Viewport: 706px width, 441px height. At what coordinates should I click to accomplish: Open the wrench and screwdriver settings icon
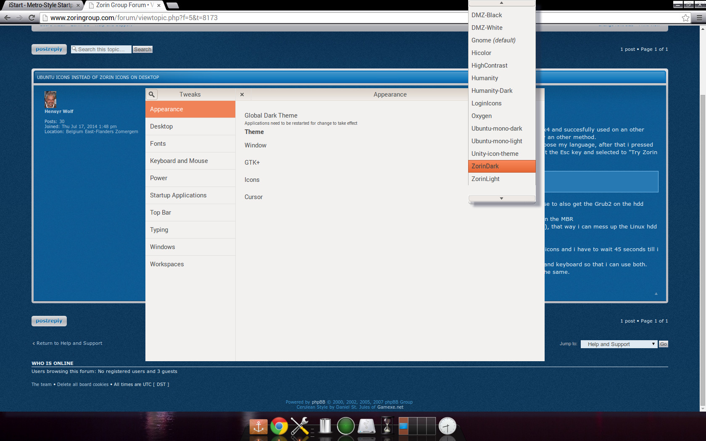tap(300, 426)
